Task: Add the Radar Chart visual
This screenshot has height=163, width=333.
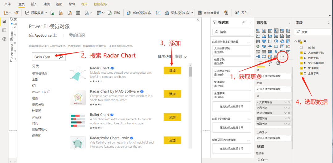Action: click(172, 71)
